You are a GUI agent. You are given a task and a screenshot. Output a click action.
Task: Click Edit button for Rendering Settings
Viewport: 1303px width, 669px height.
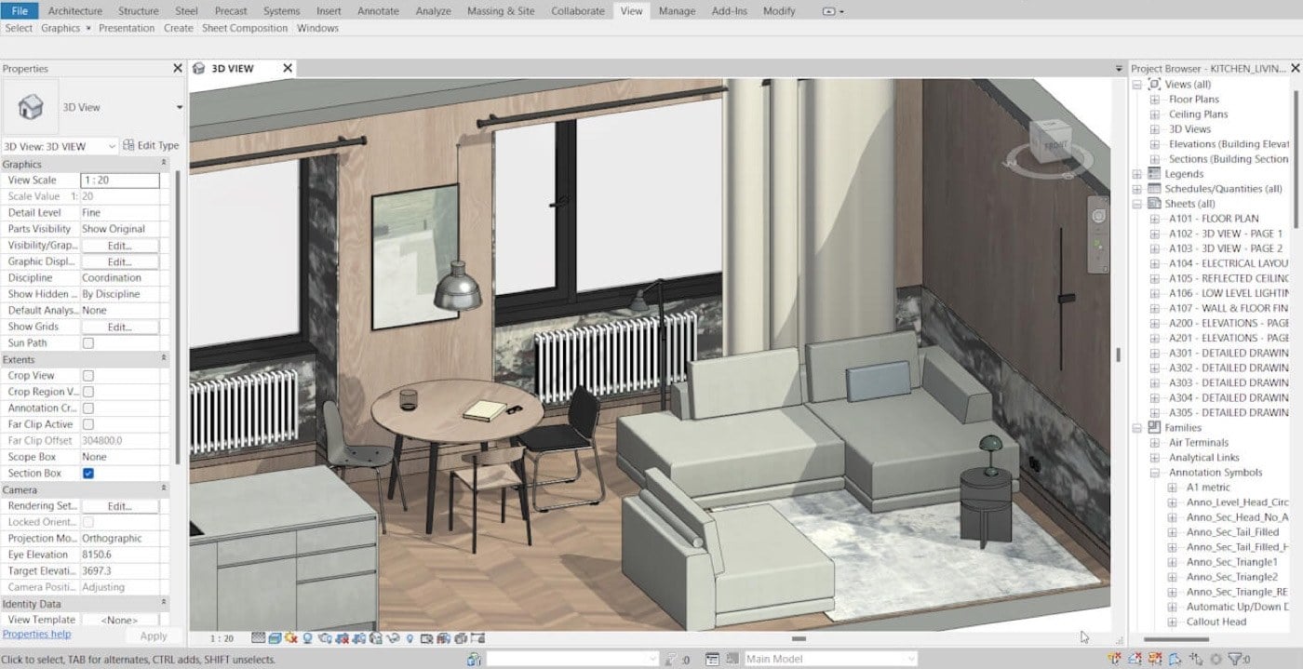pos(119,506)
